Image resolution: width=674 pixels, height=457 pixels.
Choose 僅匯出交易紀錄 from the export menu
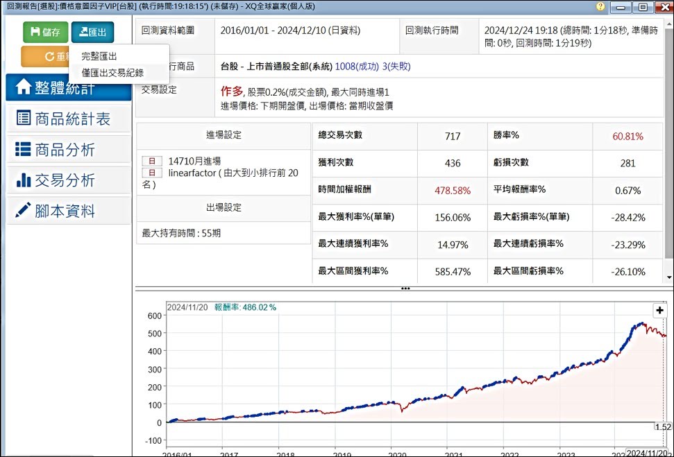pyautogui.click(x=112, y=72)
